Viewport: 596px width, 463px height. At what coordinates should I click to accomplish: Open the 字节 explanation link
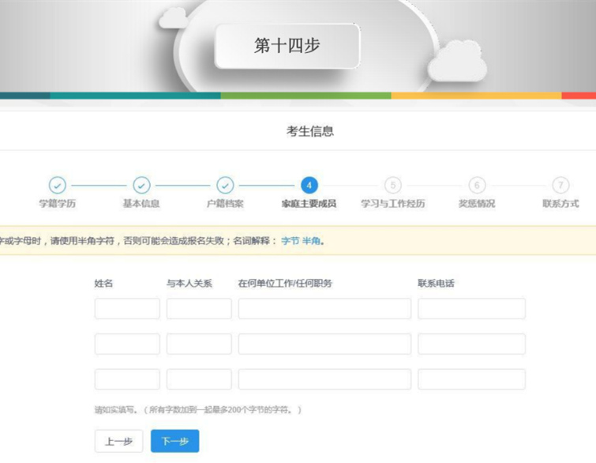click(290, 241)
